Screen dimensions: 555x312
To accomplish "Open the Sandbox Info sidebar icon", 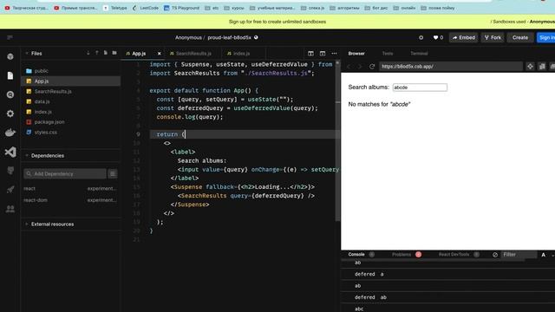I will [10, 56].
